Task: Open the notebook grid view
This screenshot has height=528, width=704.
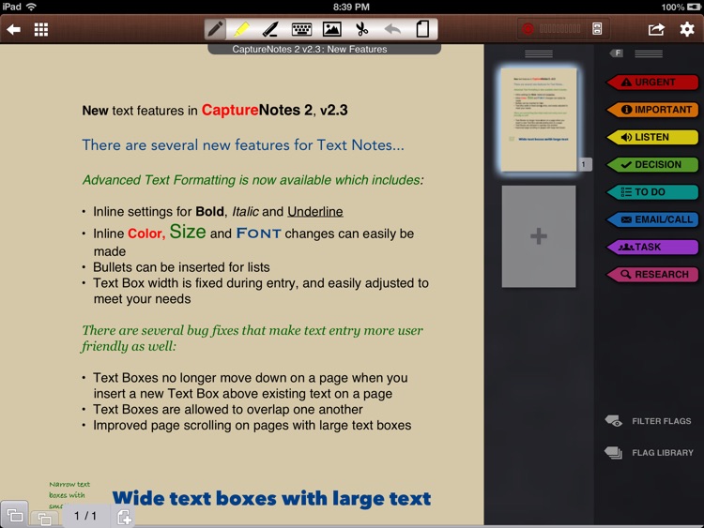Action: pos(41,30)
